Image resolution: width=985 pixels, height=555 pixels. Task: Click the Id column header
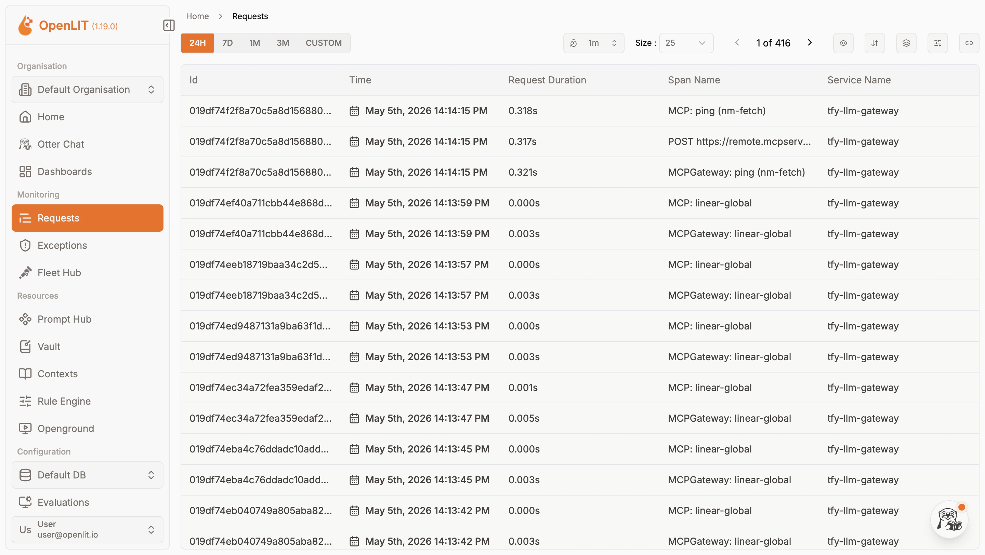[194, 80]
